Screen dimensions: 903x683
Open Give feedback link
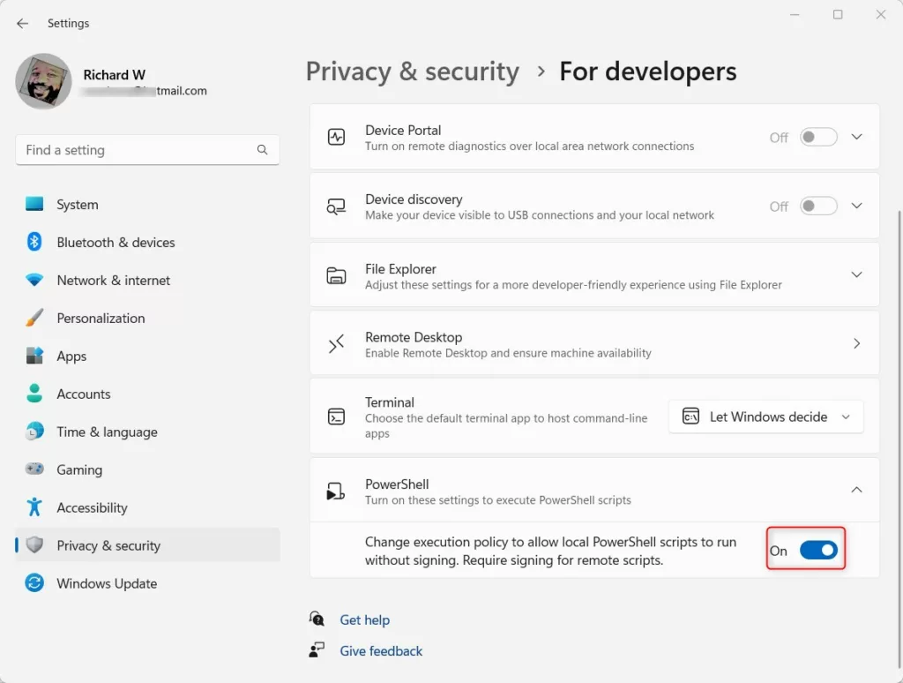pos(381,651)
